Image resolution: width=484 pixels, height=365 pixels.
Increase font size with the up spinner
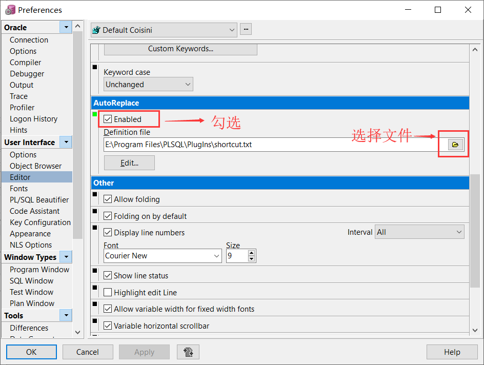coord(251,253)
